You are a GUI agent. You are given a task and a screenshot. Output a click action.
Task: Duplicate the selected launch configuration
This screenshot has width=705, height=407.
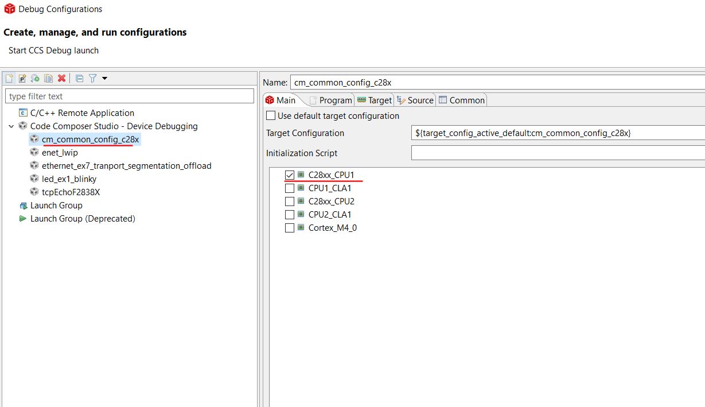pos(49,78)
